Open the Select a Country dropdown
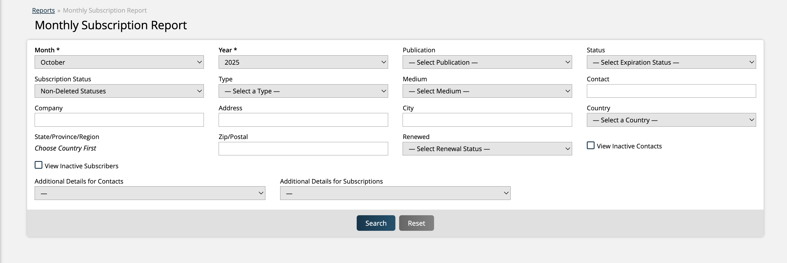Viewport: 787px width, 263px height. [x=671, y=120]
